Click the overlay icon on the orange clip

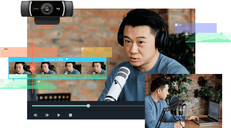[x=2, y=49]
